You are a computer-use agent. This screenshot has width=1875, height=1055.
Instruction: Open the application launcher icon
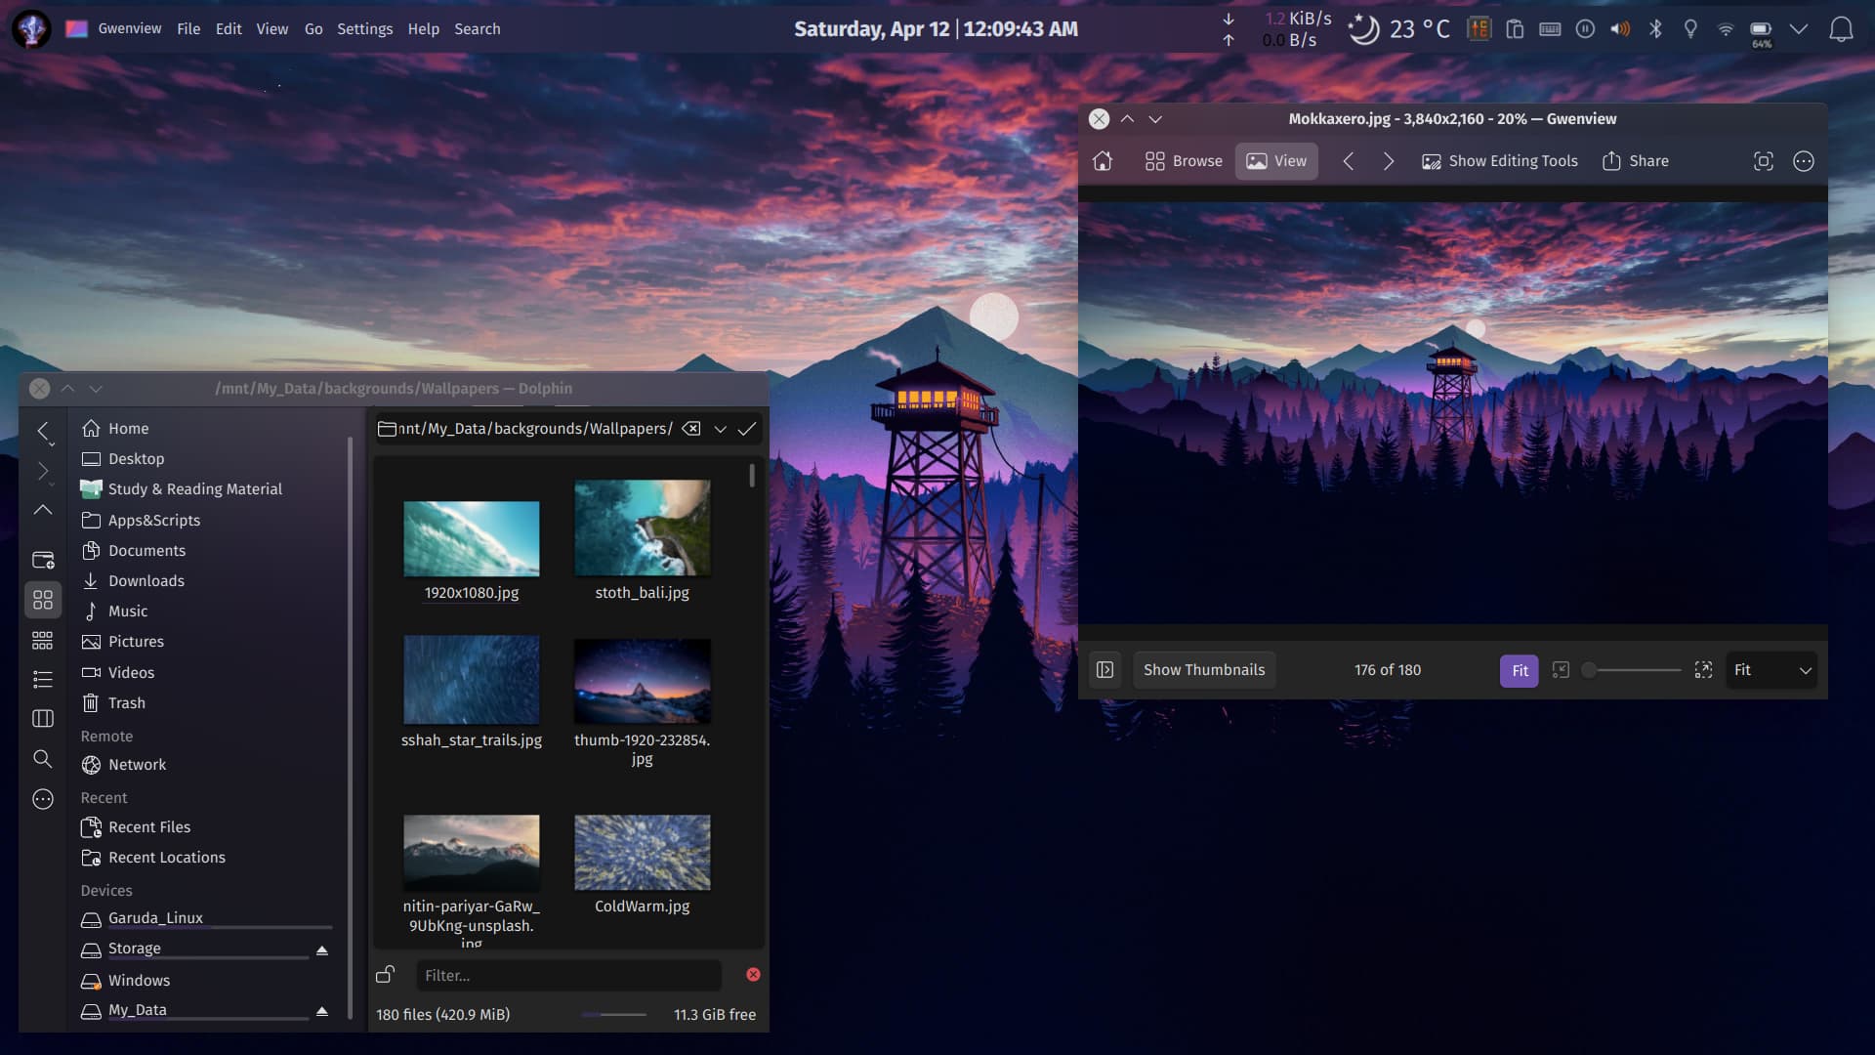point(31,29)
